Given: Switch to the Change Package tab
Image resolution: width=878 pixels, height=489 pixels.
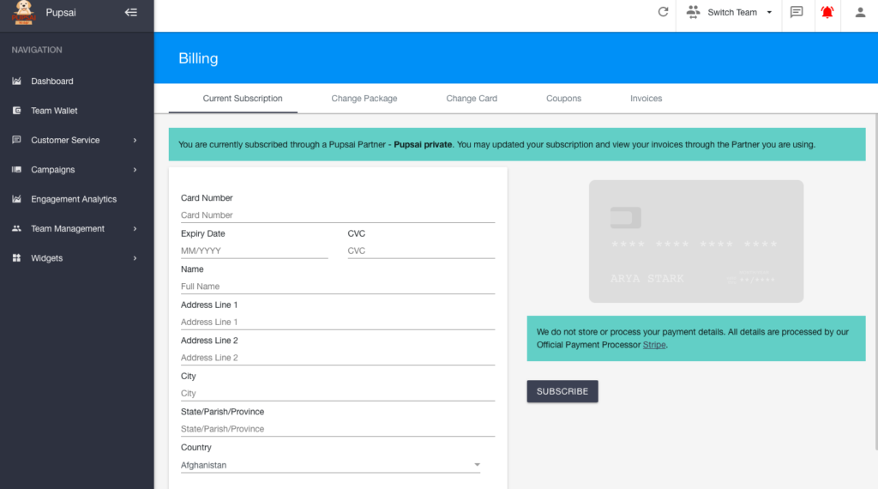Looking at the screenshot, I should pos(364,99).
